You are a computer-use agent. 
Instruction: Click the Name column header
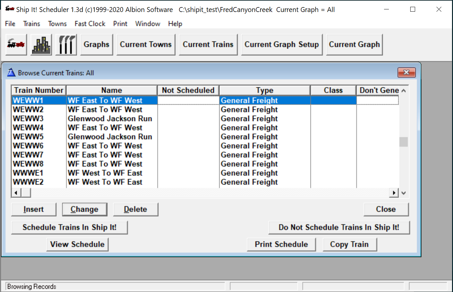(x=112, y=90)
